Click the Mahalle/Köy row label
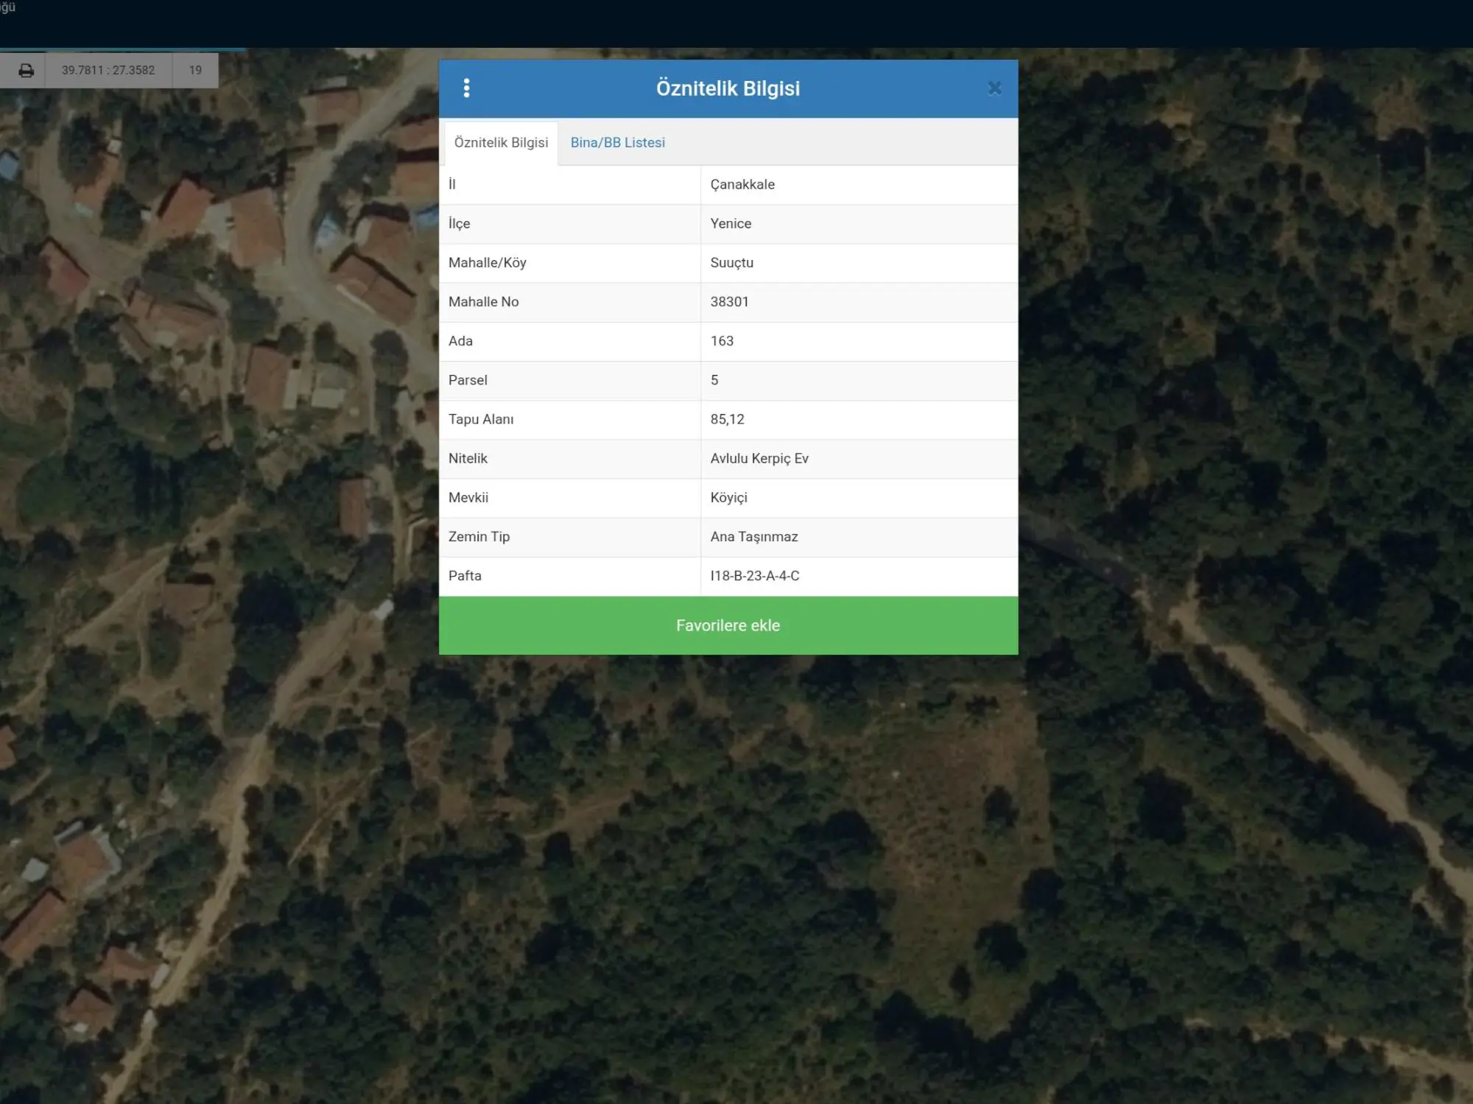The height and width of the screenshot is (1104, 1473). point(487,263)
